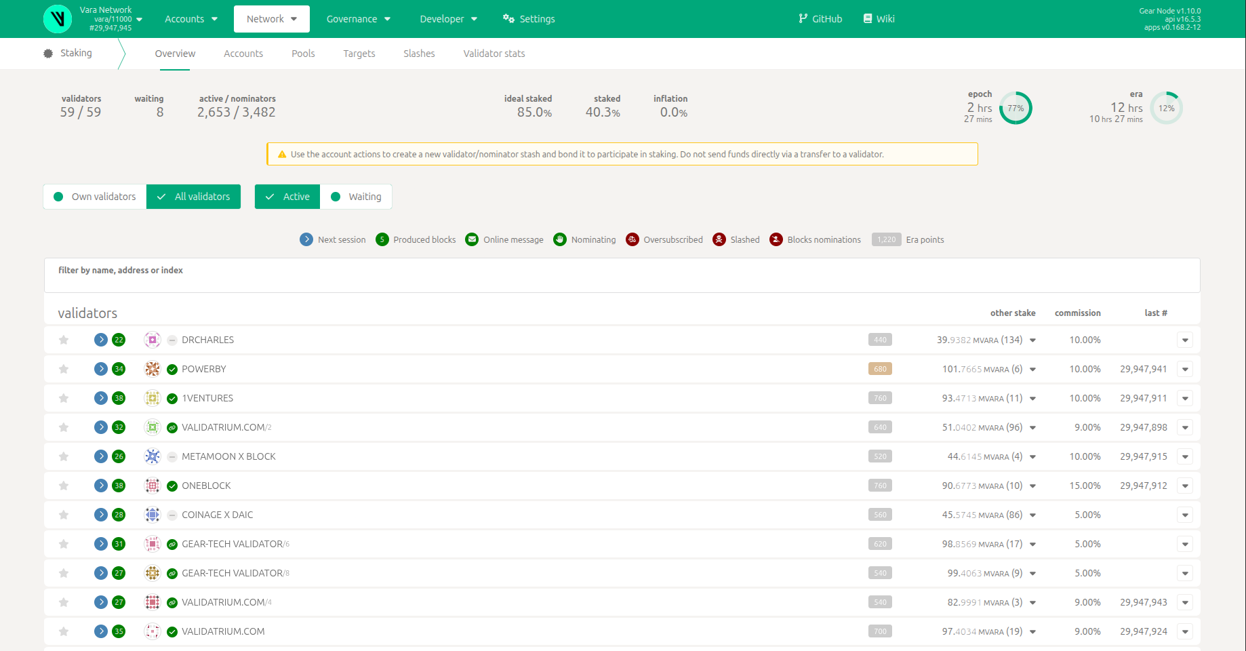
Task: Enable the Active validators view
Action: pos(287,197)
